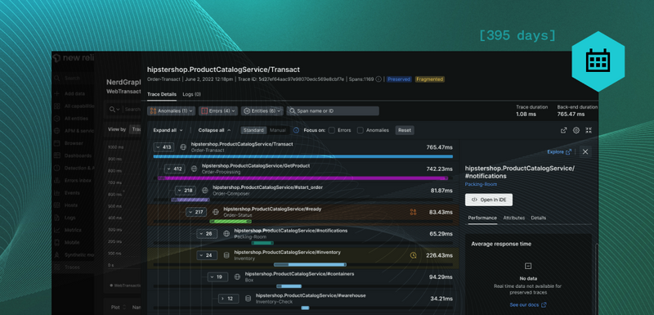Viewport: 654px width, 315px height.
Task: Click the calendar hexagon icon
Action: [598, 61]
